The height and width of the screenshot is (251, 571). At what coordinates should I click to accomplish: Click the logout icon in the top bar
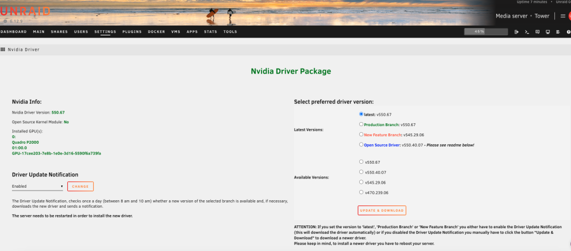[x=516, y=32]
